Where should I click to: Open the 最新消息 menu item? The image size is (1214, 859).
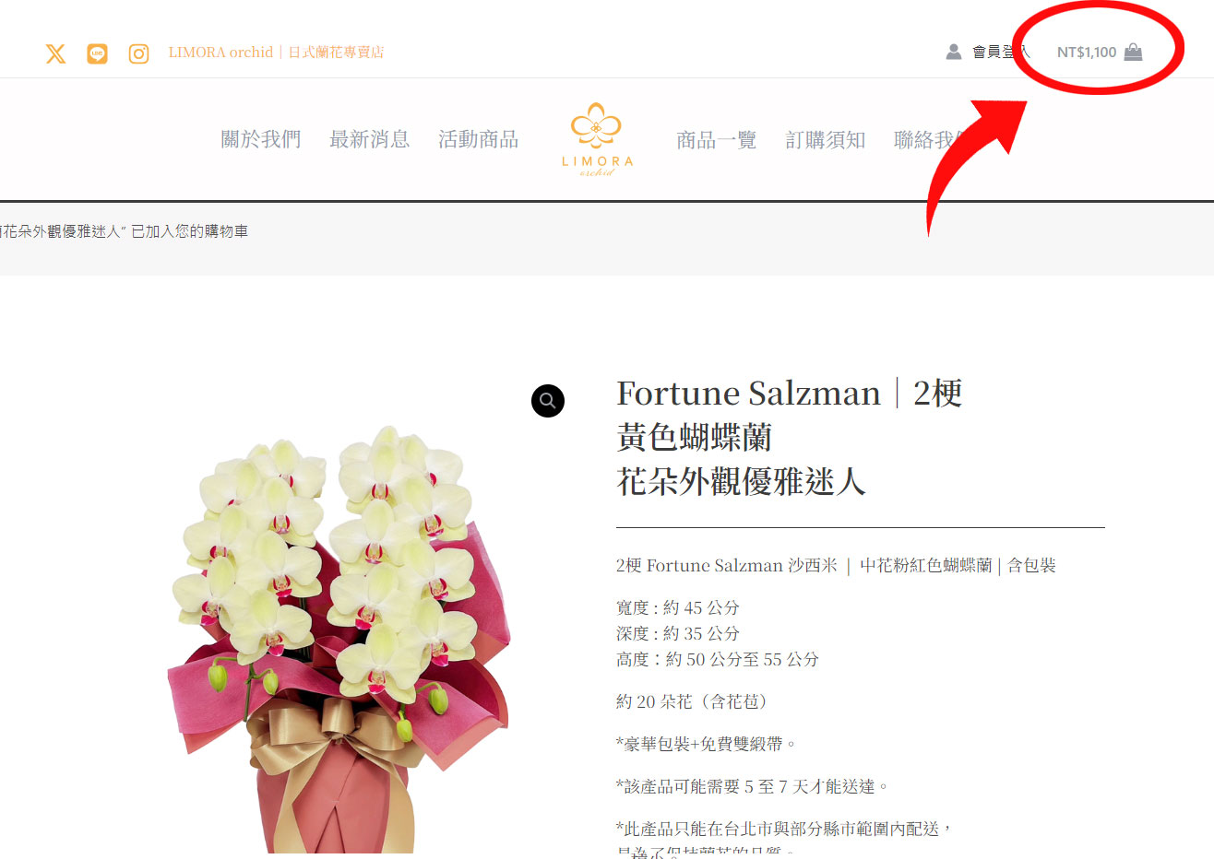click(370, 139)
